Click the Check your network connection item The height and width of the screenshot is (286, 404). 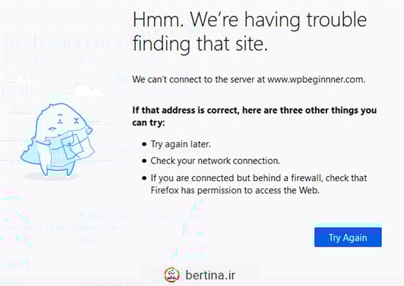(215, 161)
